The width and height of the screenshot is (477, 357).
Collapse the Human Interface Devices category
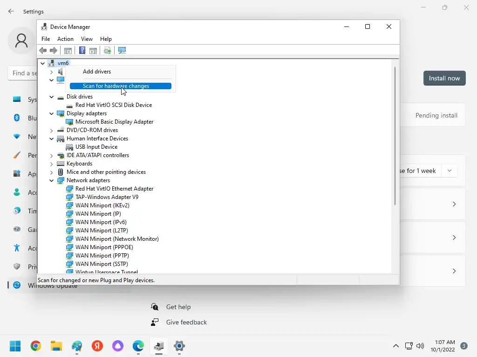(51, 139)
